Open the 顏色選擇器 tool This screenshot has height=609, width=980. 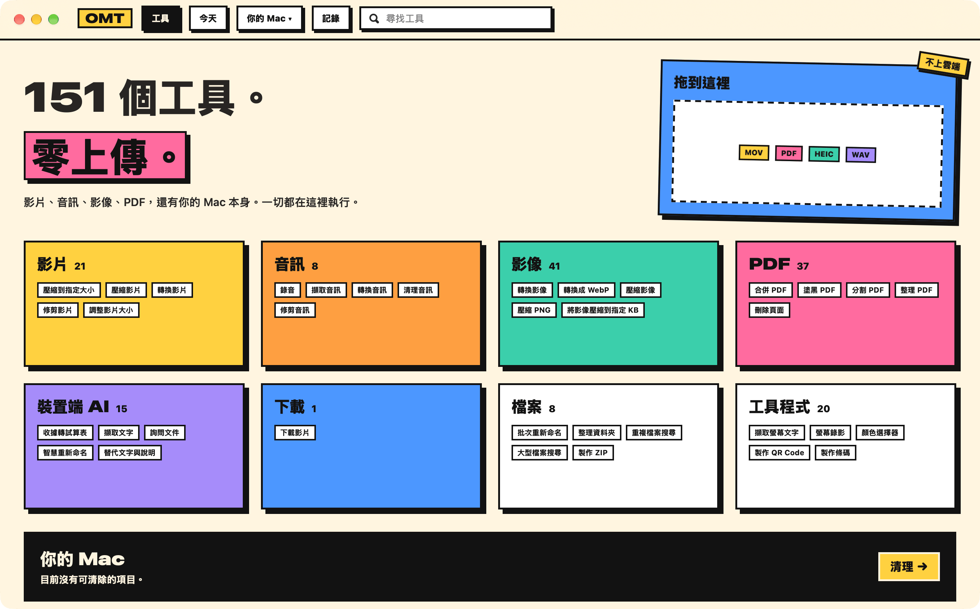pyautogui.click(x=880, y=433)
